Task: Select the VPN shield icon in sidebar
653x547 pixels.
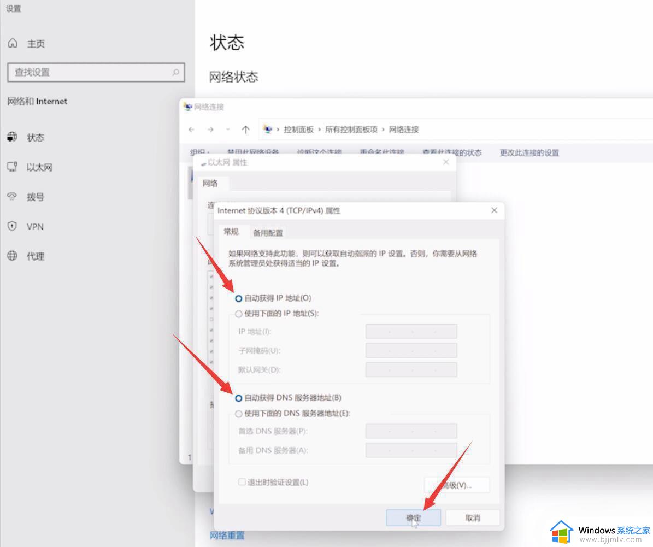Action: pyautogui.click(x=13, y=226)
